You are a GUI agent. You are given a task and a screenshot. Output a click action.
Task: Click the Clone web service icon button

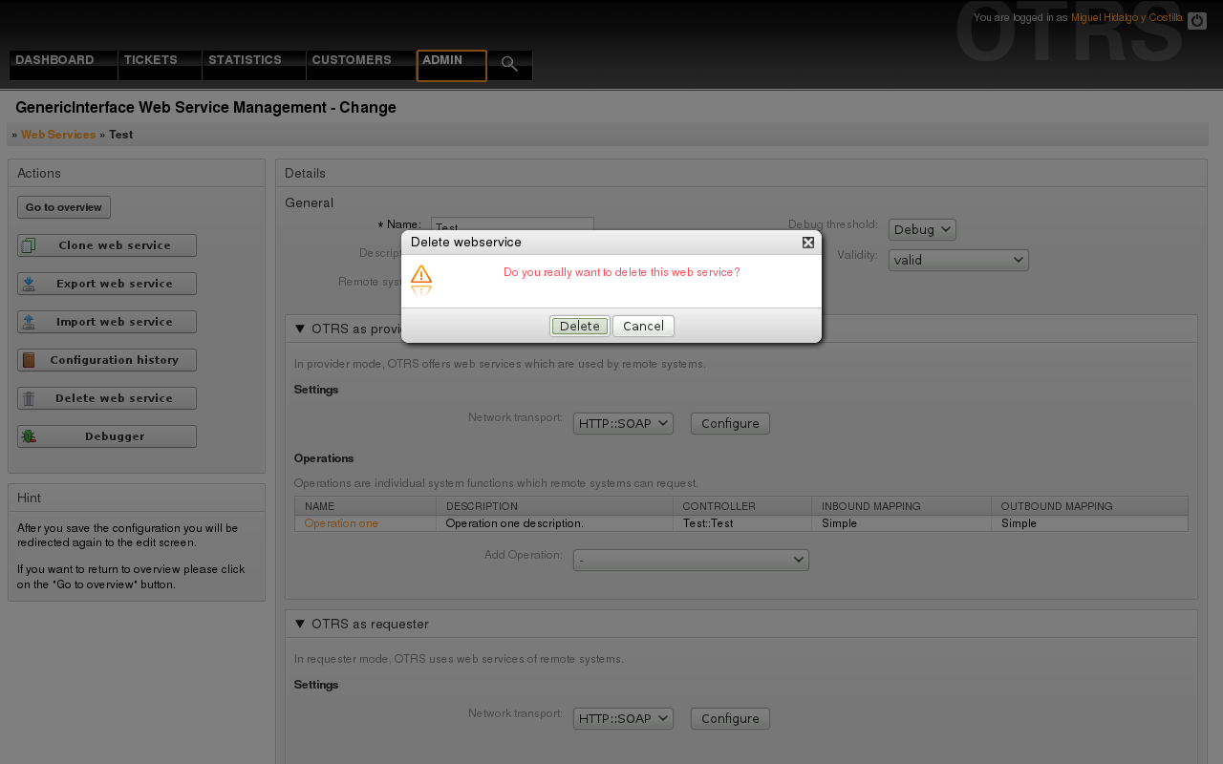[x=107, y=245]
